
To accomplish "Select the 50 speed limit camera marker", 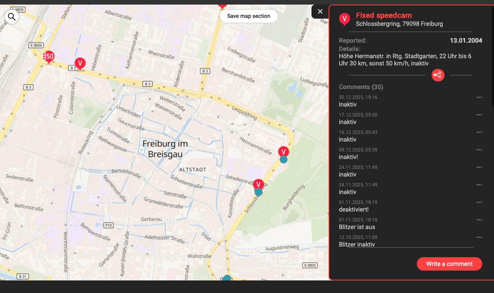I will [x=49, y=57].
